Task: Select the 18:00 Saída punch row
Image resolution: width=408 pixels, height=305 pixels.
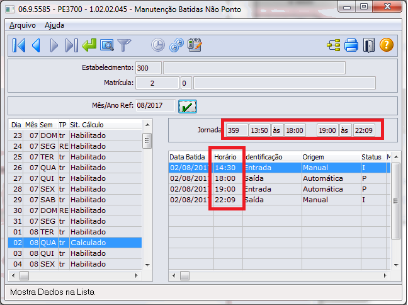Action: point(280,178)
